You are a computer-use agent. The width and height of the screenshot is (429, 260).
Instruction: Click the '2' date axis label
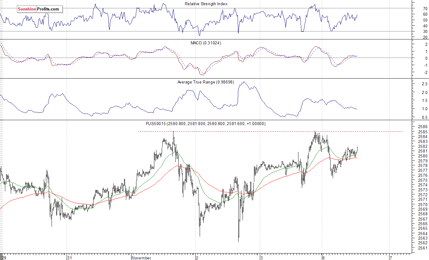tap(197, 258)
